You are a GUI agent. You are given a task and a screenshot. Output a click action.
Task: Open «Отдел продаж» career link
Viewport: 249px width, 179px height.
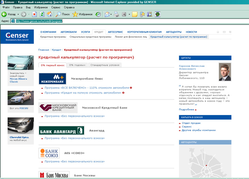point(191,123)
